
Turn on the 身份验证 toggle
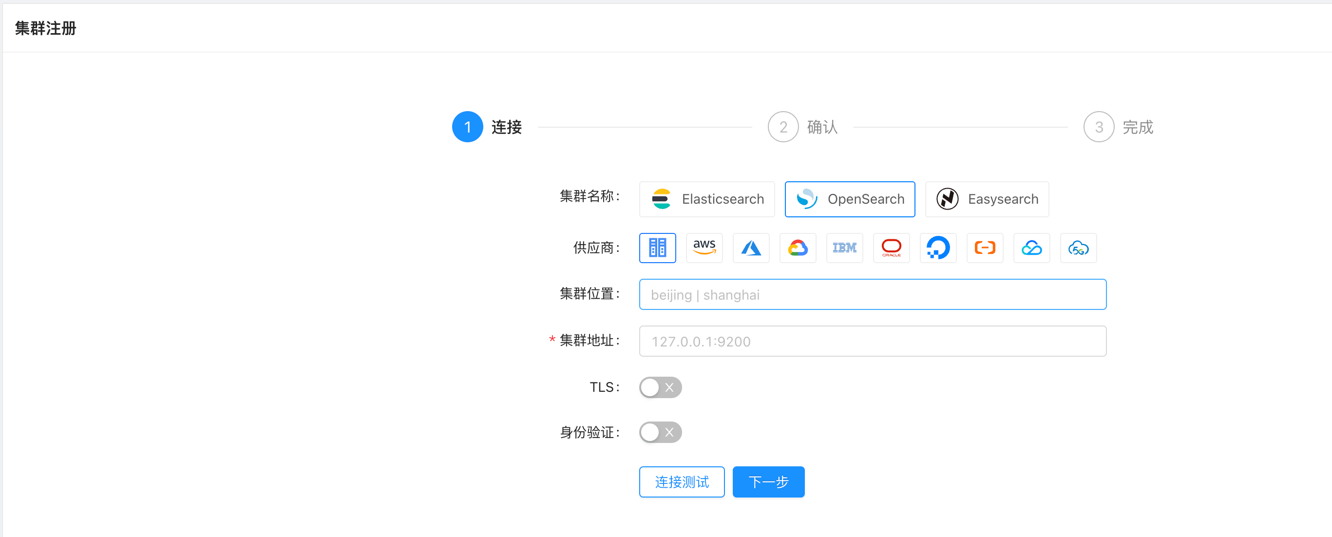coord(660,432)
